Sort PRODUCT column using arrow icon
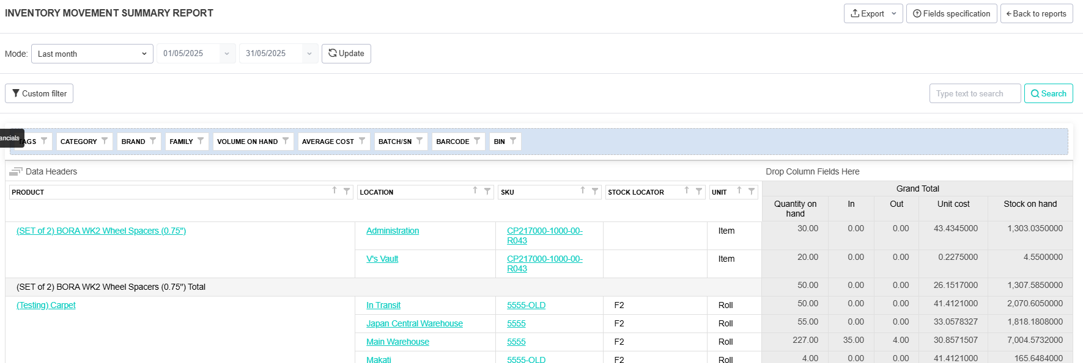Viewport: 1083px width, 363px height. pos(335,191)
